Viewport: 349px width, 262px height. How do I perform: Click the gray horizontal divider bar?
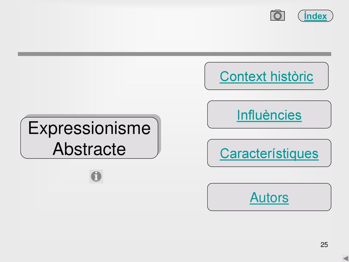click(174, 54)
